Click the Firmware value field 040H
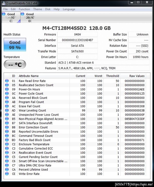 click(78, 35)
